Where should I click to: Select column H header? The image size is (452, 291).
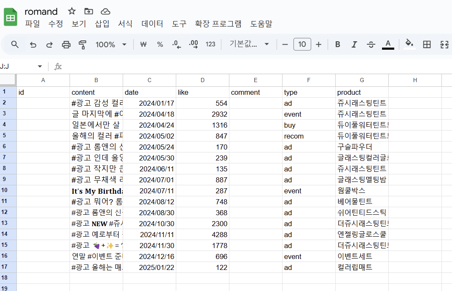(415, 80)
